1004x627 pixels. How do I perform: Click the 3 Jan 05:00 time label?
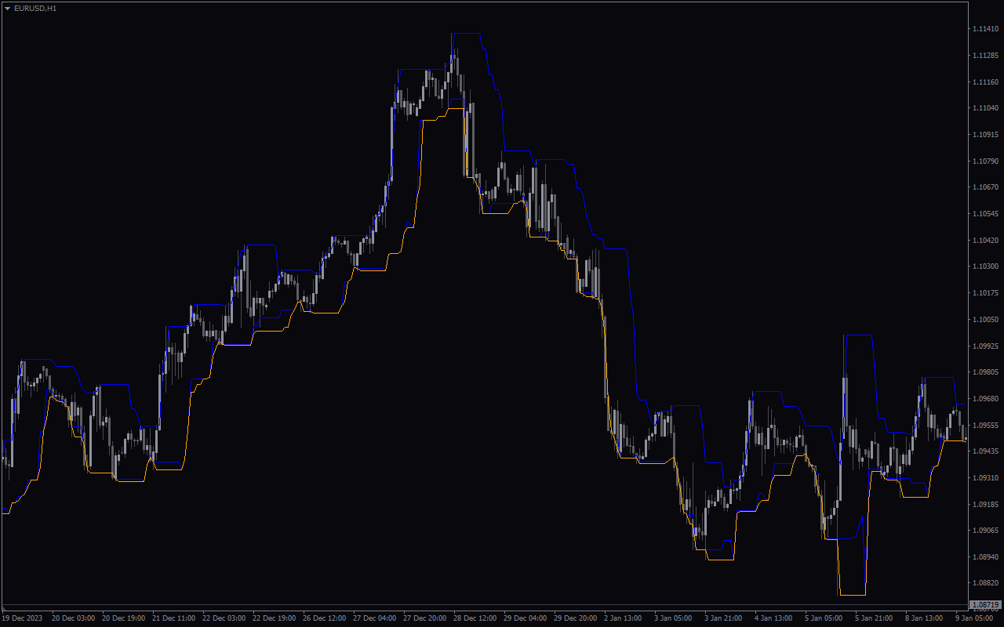click(x=674, y=618)
